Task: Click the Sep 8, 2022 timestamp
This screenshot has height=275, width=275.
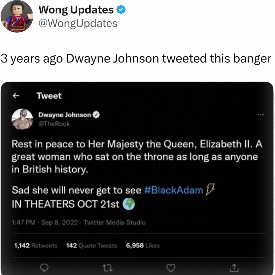Action: click(x=59, y=222)
